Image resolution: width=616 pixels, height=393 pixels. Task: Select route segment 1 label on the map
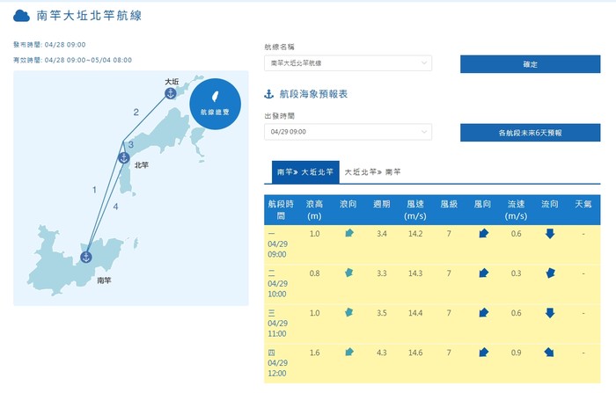(x=93, y=190)
